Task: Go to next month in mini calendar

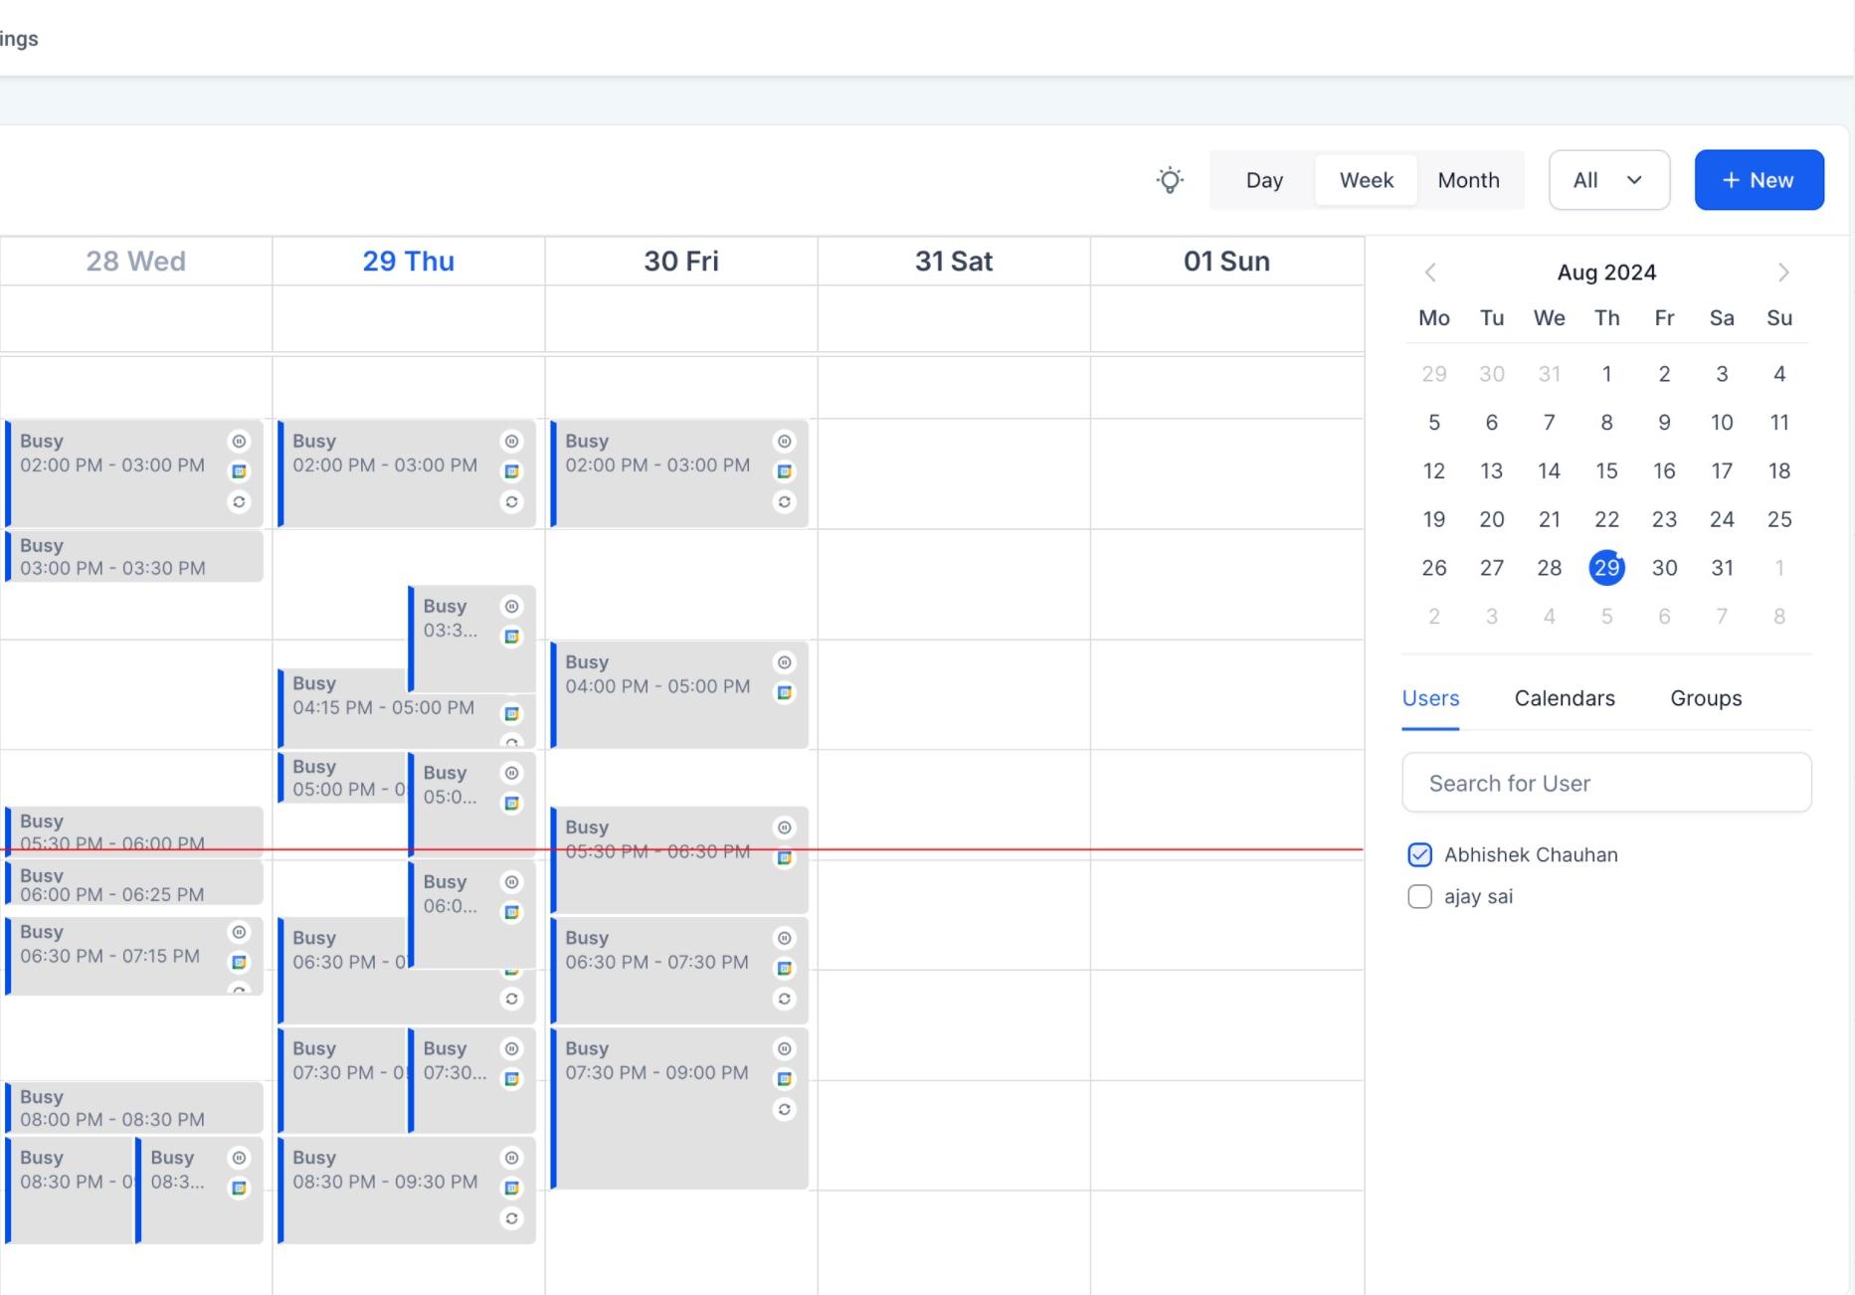Action: pyautogui.click(x=1783, y=273)
